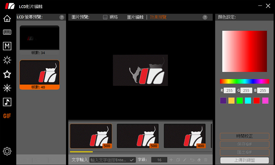Click the R value field

pyautogui.click(x=230, y=90)
